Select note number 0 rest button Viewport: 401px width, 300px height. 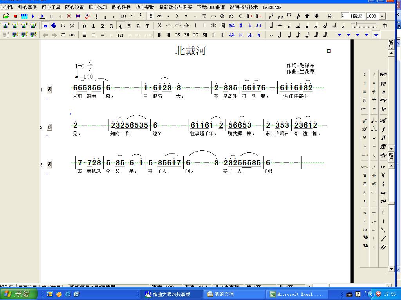click(85, 26)
